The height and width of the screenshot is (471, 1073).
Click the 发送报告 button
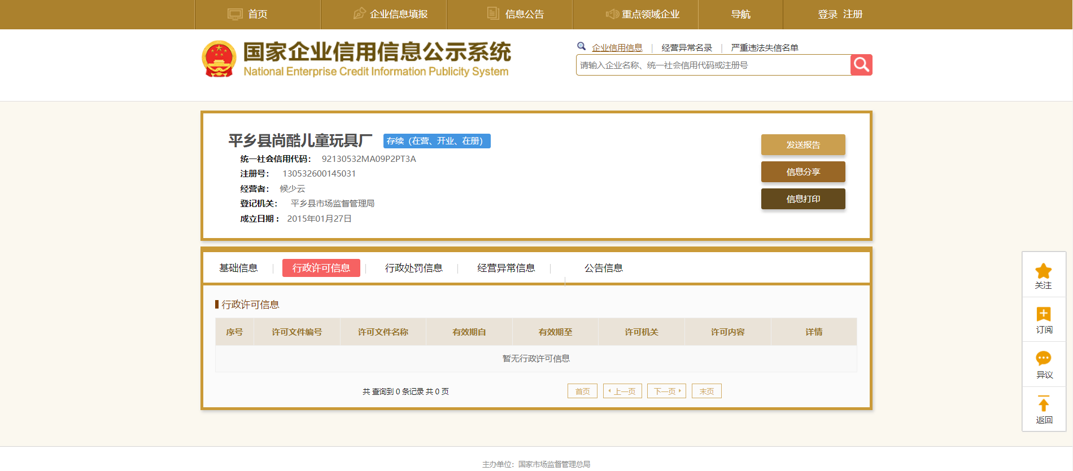point(802,144)
